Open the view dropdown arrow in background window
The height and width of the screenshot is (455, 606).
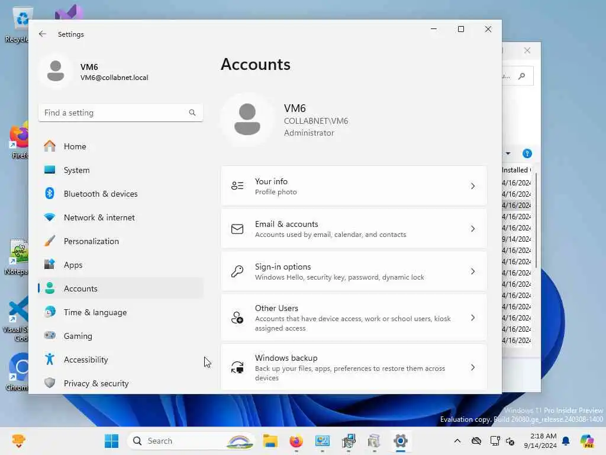508,153
